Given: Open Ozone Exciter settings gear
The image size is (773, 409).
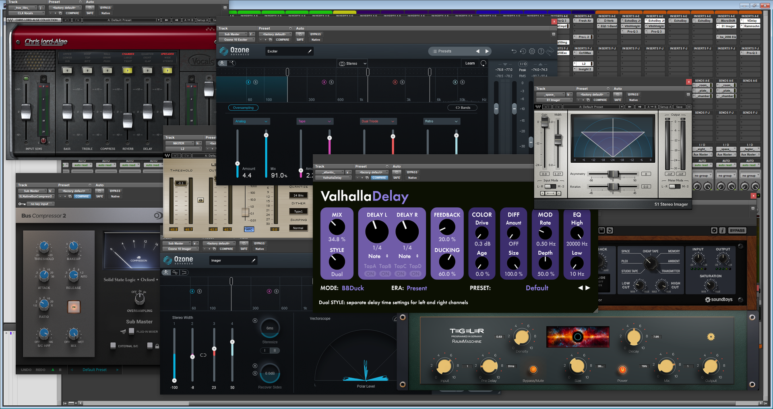Looking at the screenshot, I should pyautogui.click(x=532, y=51).
